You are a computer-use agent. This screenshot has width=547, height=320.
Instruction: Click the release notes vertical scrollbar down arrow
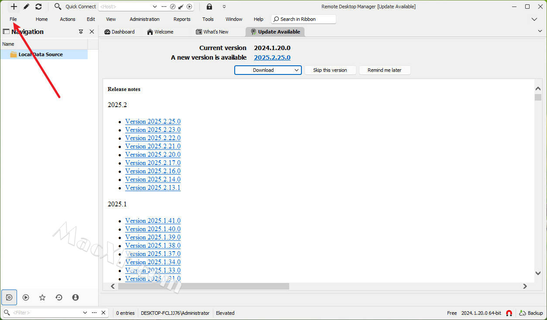click(538, 273)
